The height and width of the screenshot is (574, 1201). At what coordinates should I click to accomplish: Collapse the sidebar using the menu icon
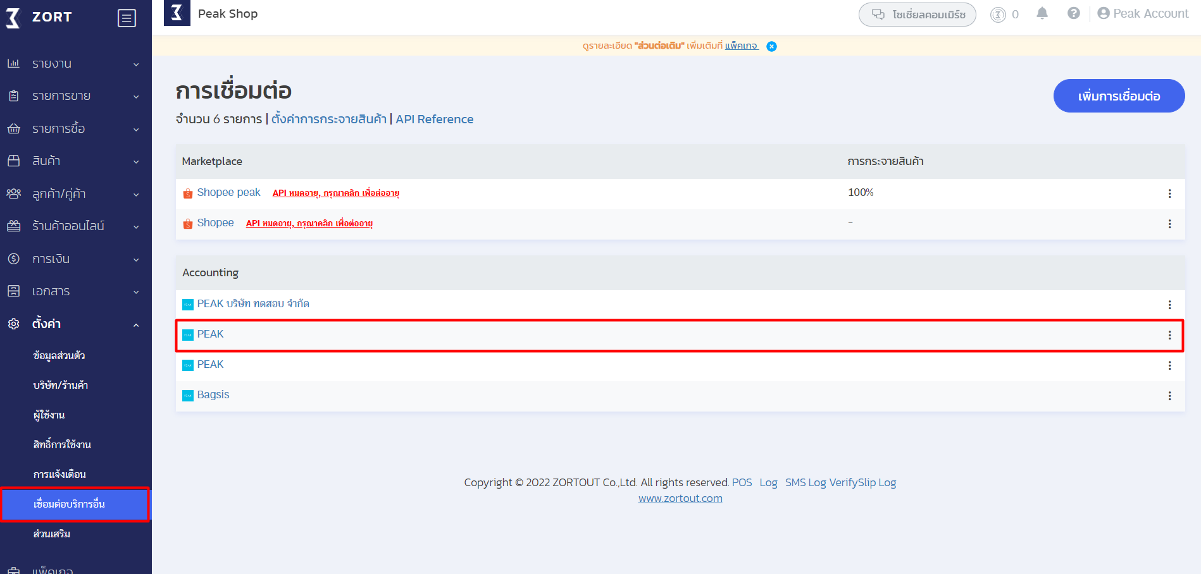click(127, 18)
